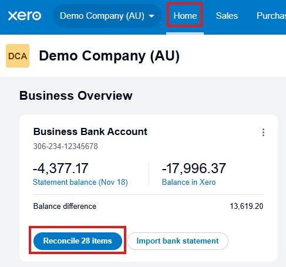
Task: Go to the Home tab
Action: [185, 16]
